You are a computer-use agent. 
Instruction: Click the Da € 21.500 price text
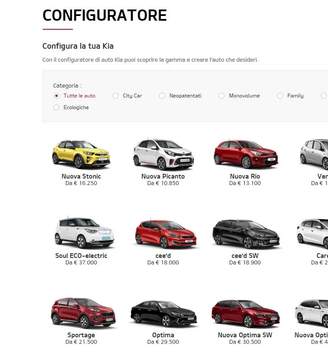pyautogui.click(x=81, y=342)
